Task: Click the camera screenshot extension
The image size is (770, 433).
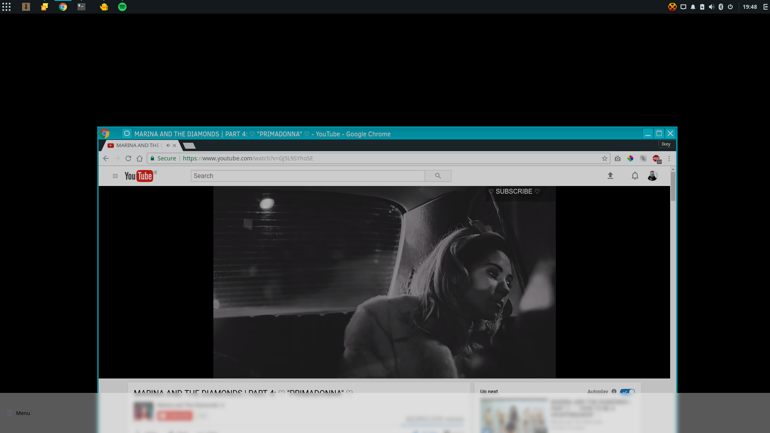Action: tap(618, 158)
